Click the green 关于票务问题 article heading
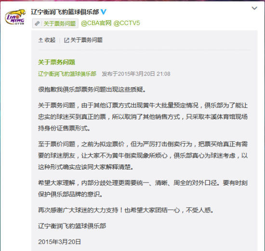This screenshot has height=251, width=265. coord(56,62)
